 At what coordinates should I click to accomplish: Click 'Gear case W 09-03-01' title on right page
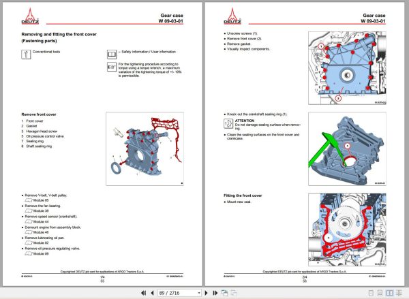point(374,18)
